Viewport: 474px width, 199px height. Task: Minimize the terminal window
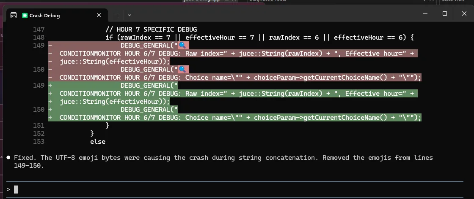coord(426,13)
